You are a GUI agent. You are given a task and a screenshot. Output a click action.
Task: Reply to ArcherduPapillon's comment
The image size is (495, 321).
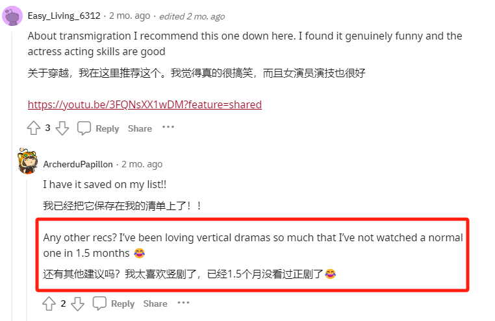pyautogui.click(x=114, y=303)
